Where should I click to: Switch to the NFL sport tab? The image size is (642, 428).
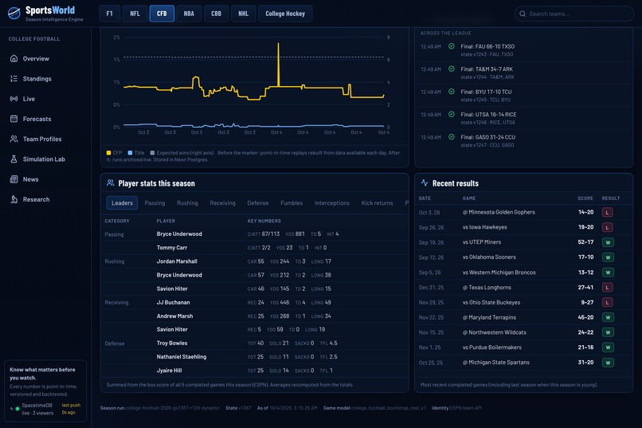(x=135, y=14)
